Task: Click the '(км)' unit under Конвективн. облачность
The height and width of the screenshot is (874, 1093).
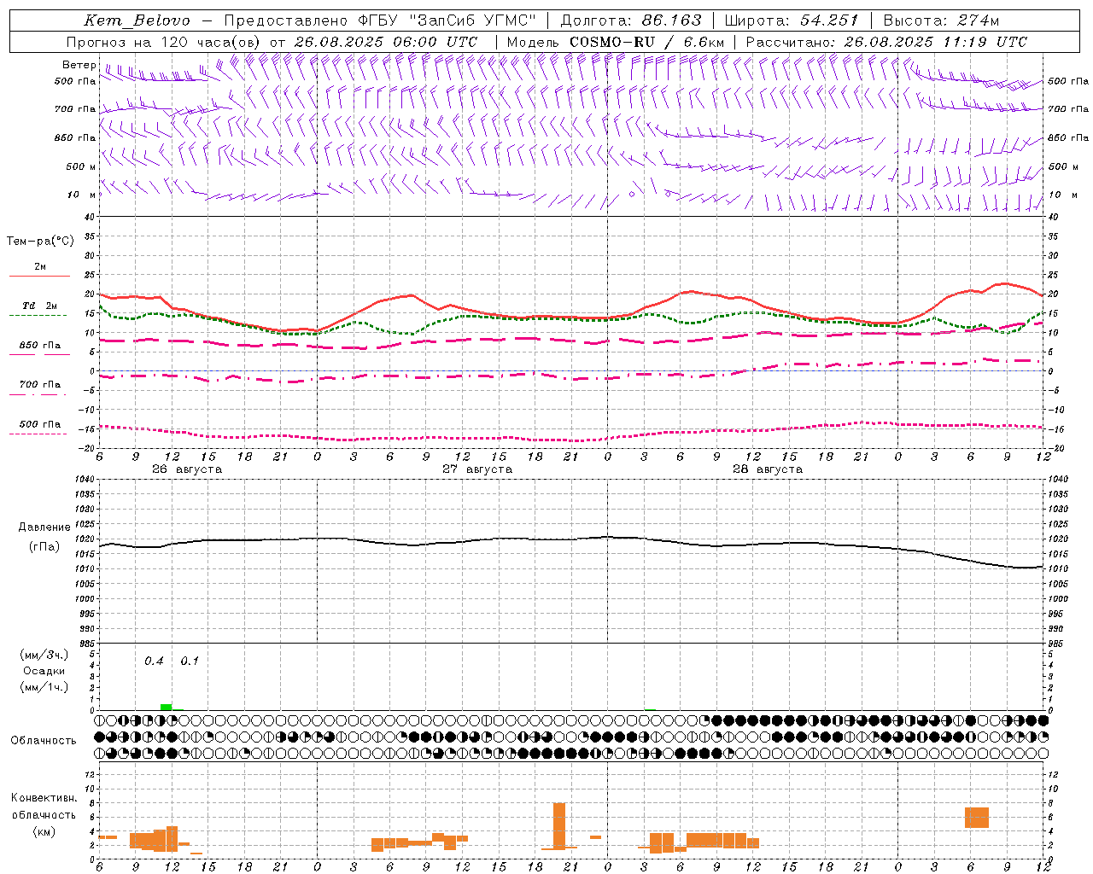Action: point(44,831)
